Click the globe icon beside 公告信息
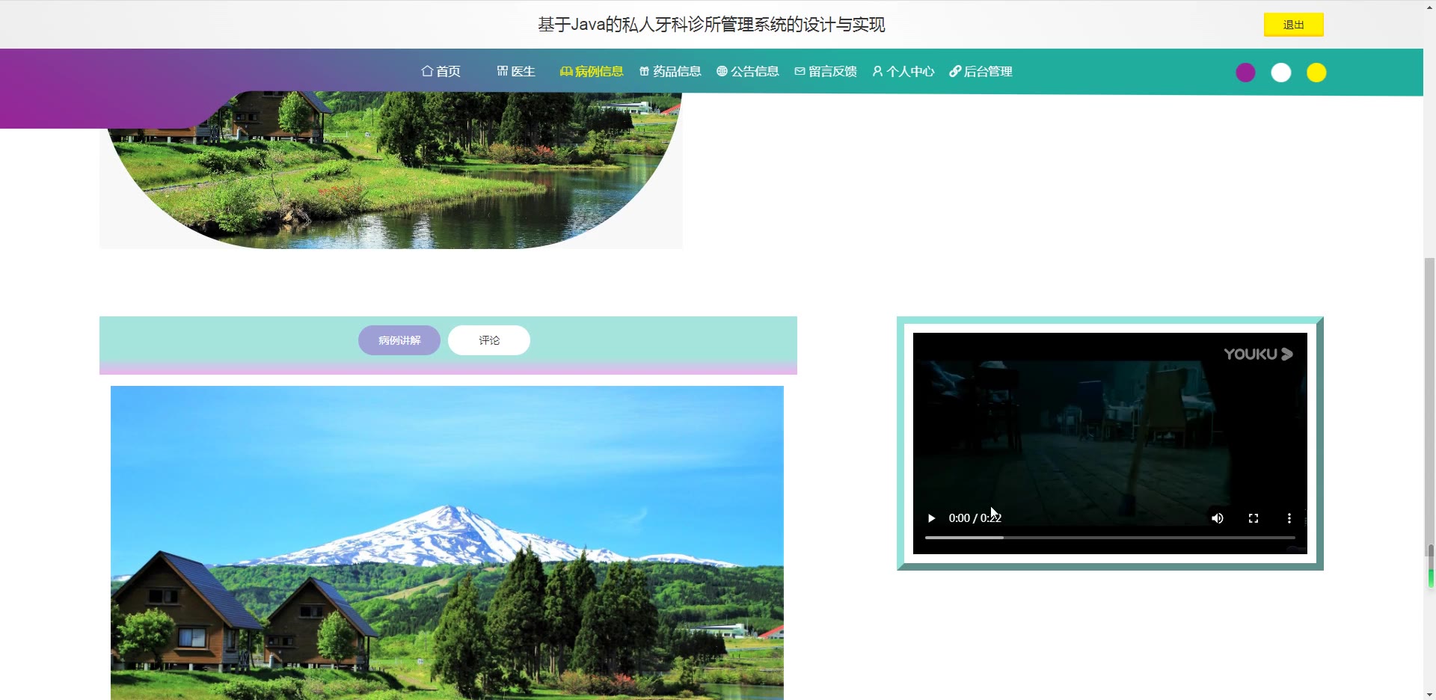 click(722, 71)
